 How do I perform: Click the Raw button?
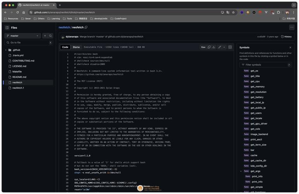203,47
